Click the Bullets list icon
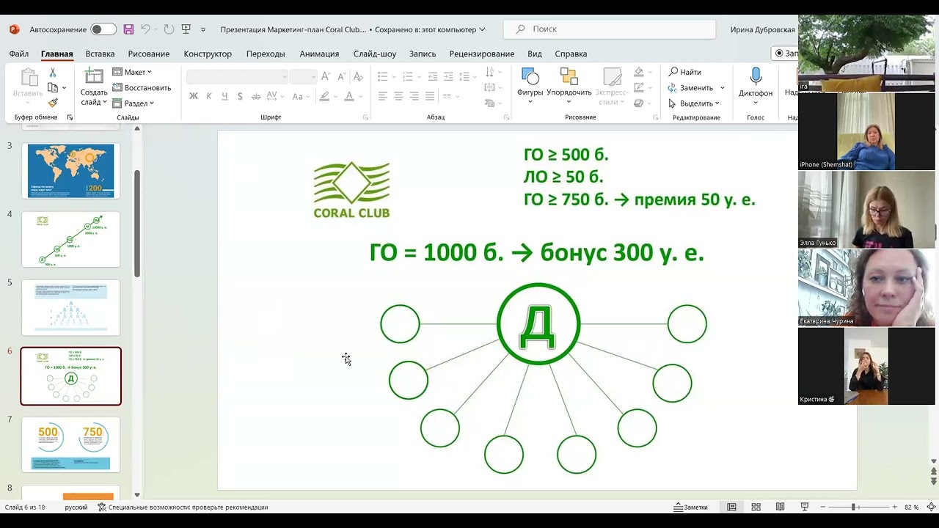This screenshot has height=528, width=939. click(382, 76)
